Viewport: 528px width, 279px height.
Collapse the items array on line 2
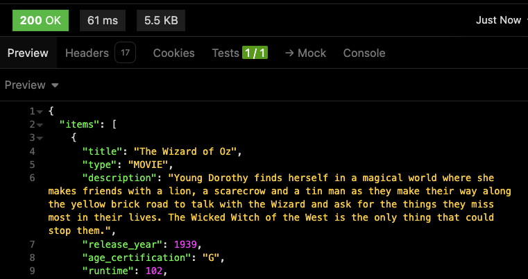click(x=40, y=125)
